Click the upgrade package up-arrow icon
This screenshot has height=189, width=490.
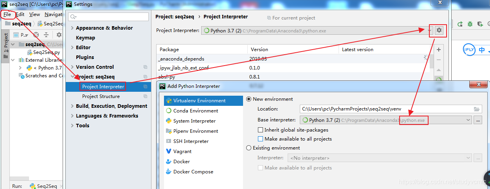pos(439,70)
